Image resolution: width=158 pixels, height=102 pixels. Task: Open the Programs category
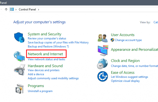36,86
